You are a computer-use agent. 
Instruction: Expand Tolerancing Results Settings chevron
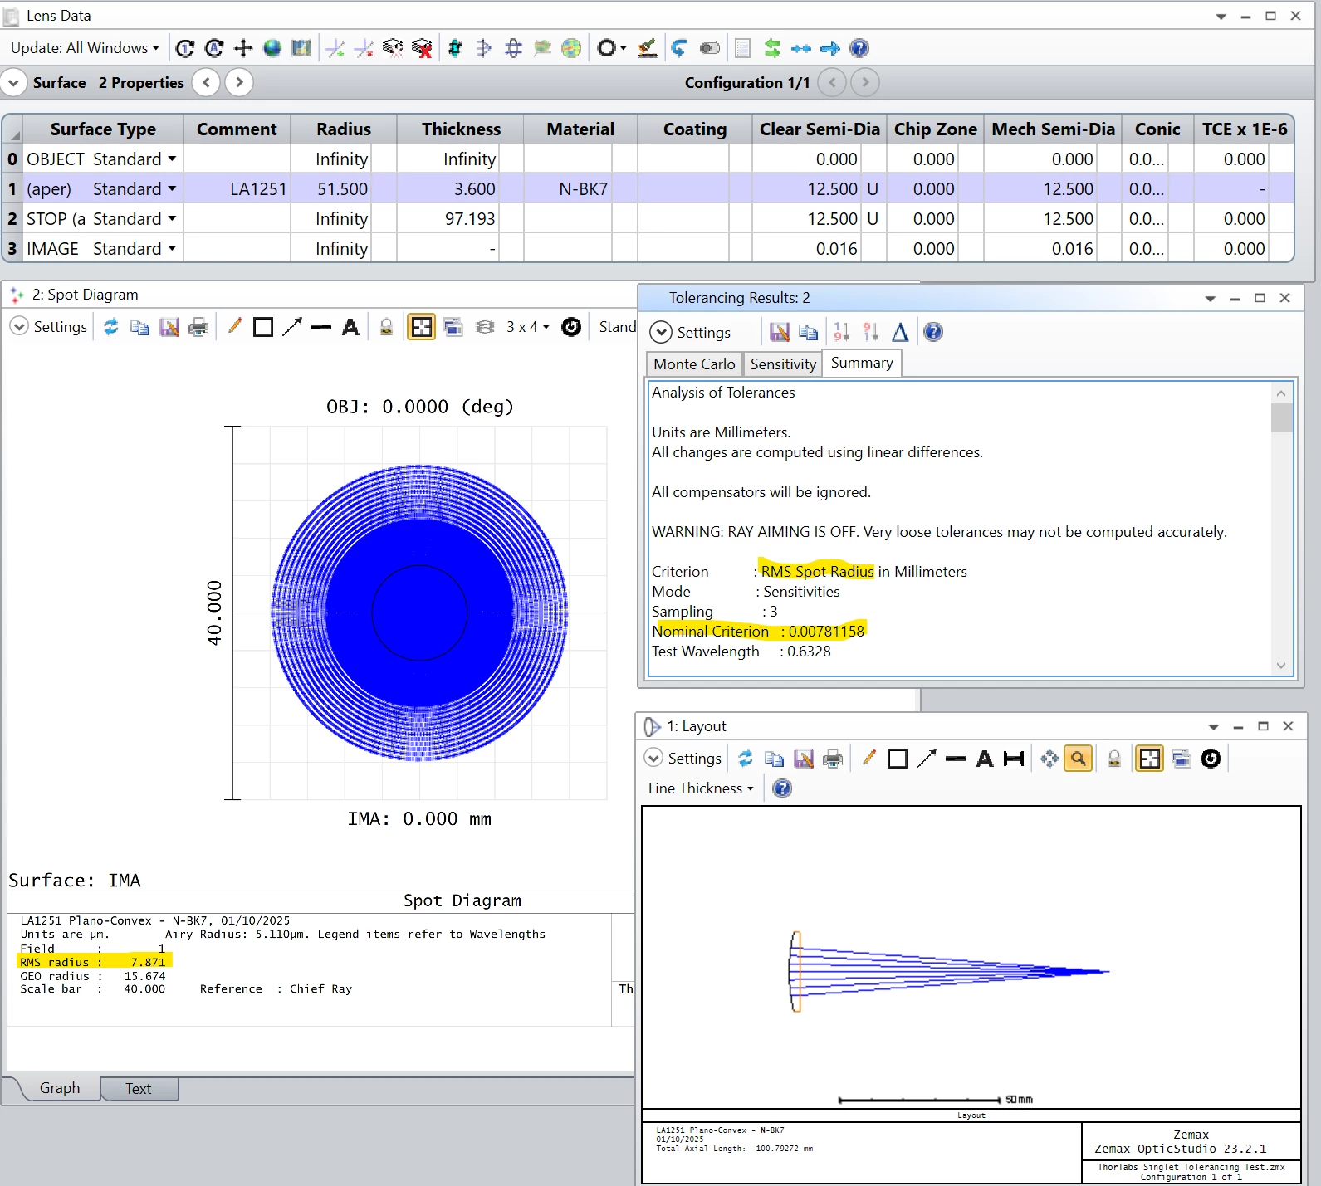(x=661, y=332)
